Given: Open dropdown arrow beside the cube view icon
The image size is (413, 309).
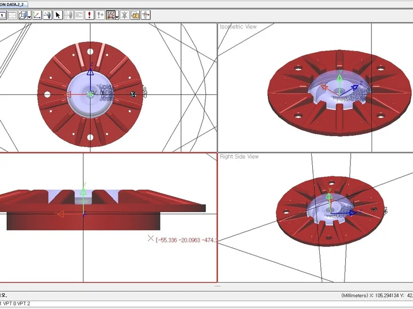Looking at the screenshot, I should coord(29,16).
